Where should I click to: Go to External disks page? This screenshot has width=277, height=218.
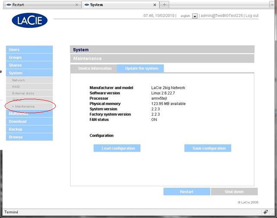click(x=23, y=93)
